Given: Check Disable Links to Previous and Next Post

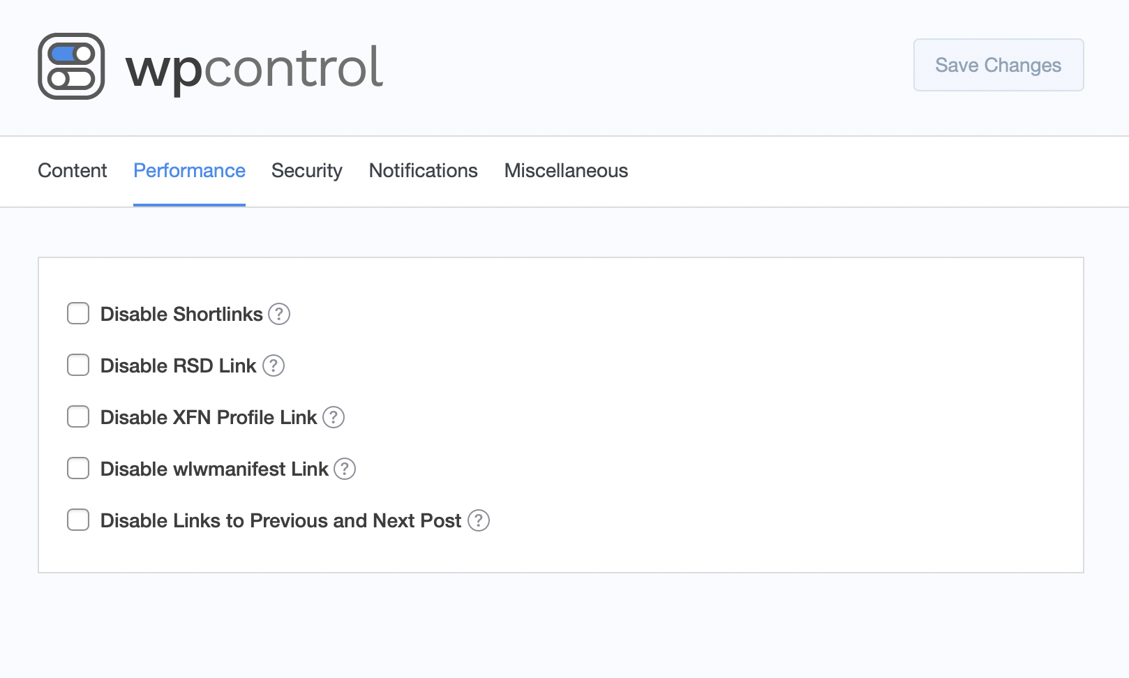Looking at the screenshot, I should click(x=78, y=520).
